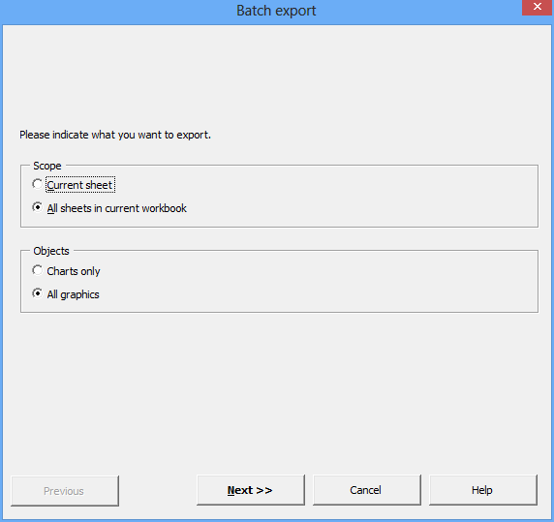Open Help for batch export

click(x=483, y=490)
